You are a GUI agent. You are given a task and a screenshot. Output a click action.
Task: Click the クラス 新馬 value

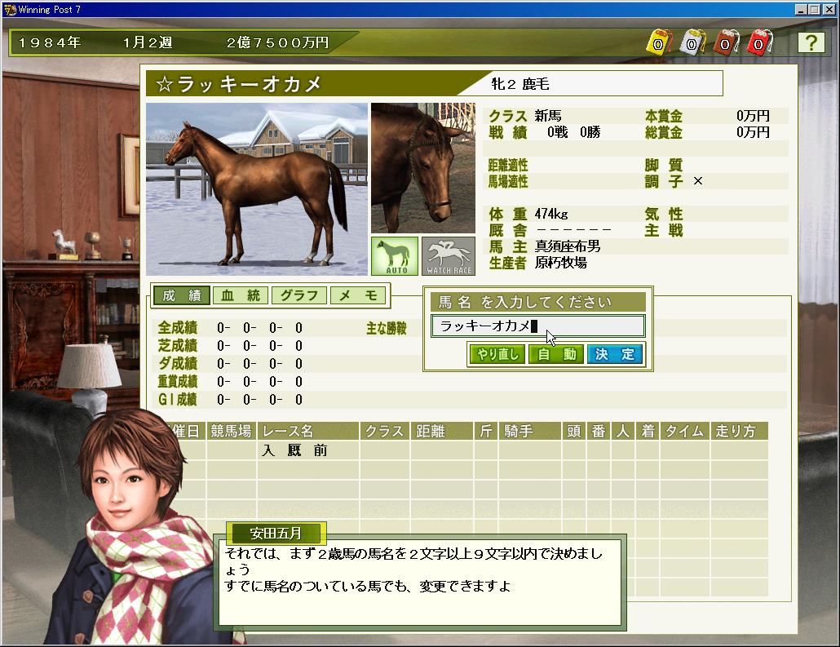point(548,116)
